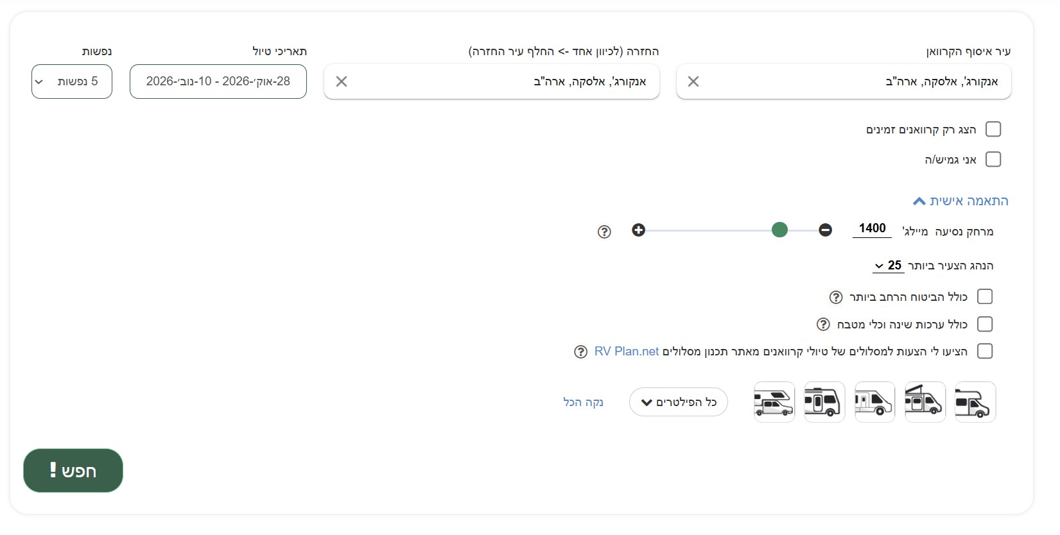
Task: Collapse the 'התאמה אישית' section
Action: point(960,201)
